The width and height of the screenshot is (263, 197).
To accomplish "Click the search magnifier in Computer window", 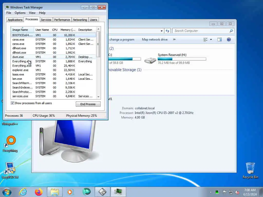I will click(231, 31).
